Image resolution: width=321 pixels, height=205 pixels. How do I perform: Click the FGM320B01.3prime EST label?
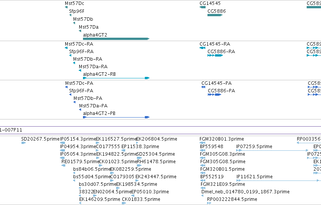[x=222, y=139]
